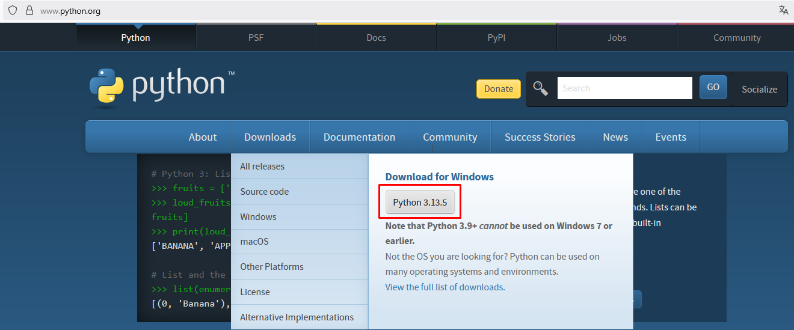Open the About navigation menu
Viewport: 794px width, 330px height.
click(203, 137)
